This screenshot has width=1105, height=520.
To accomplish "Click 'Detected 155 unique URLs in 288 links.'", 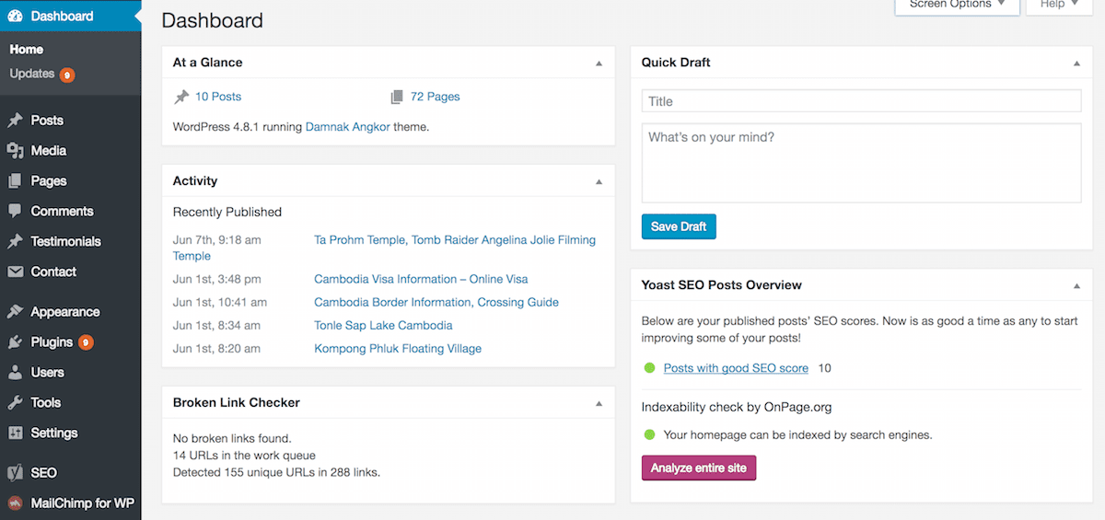I will (276, 472).
